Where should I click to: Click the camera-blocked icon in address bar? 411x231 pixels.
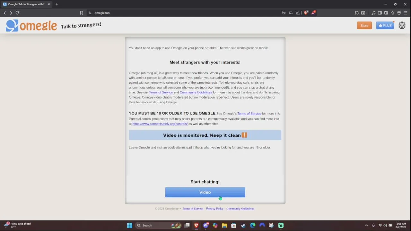tap(284, 13)
